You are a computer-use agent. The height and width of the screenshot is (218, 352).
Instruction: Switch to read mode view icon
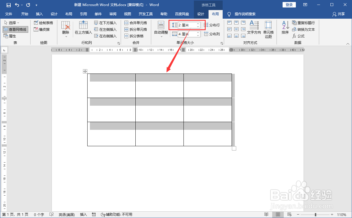point(266,215)
